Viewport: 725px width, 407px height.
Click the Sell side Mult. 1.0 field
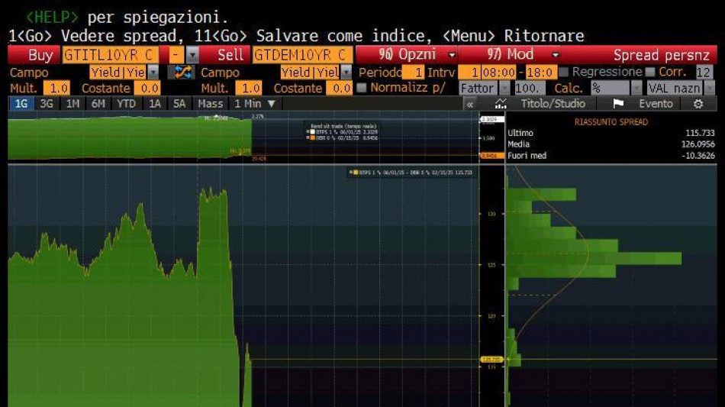[x=249, y=88]
